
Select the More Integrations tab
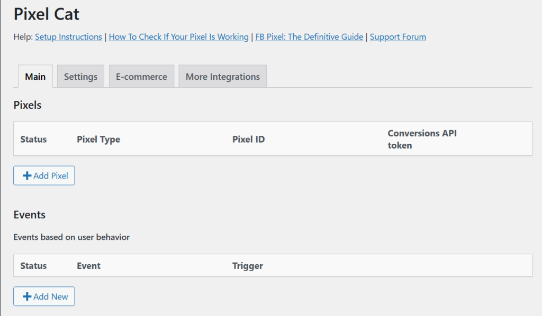(x=222, y=77)
